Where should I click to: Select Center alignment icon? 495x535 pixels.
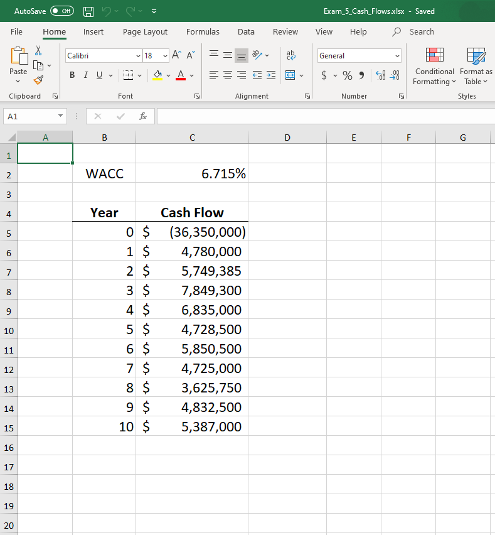click(x=228, y=75)
